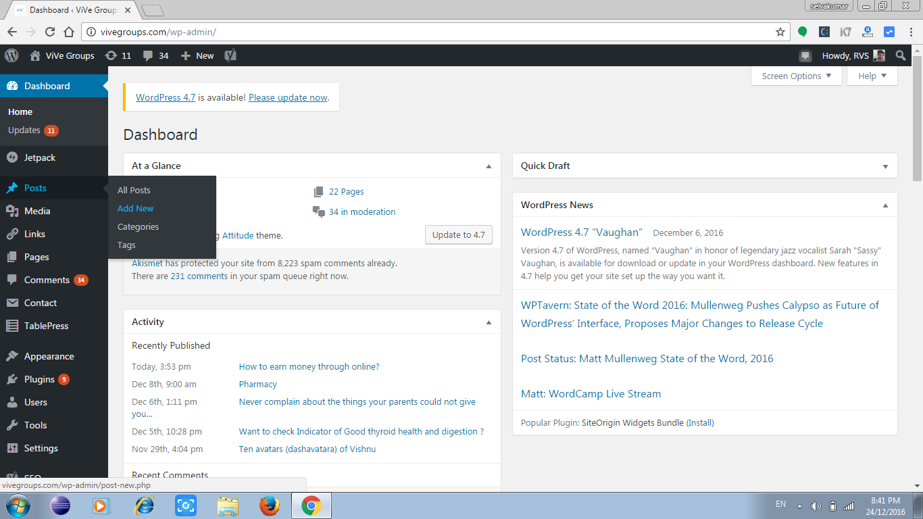Visit site via ViVe Groups home icon

pyautogui.click(x=62, y=55)
